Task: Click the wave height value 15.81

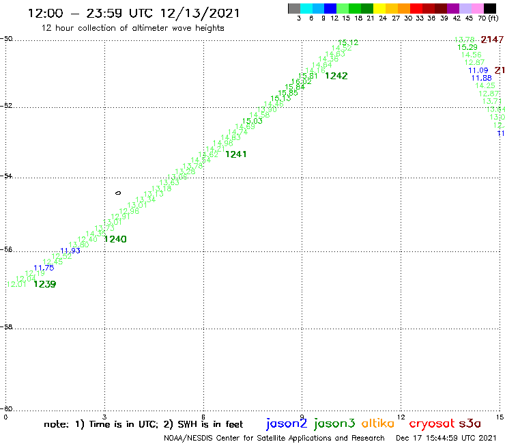Action: pos(308,76)
